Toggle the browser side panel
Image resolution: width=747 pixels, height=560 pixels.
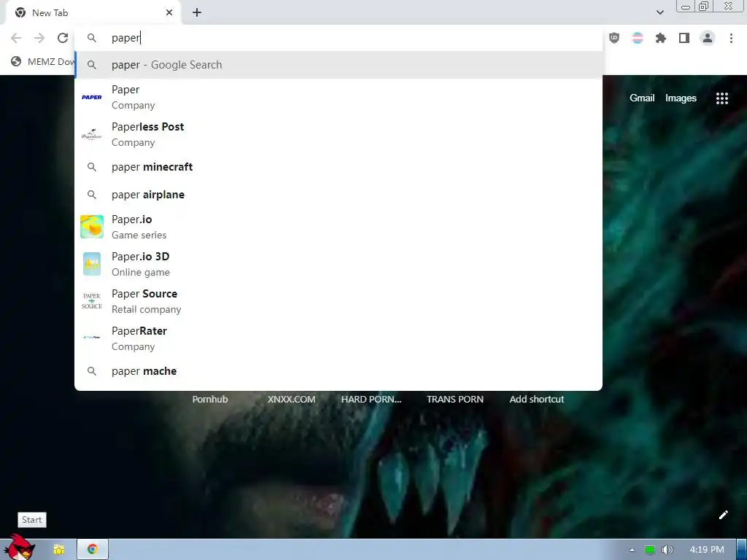[684, 38]
